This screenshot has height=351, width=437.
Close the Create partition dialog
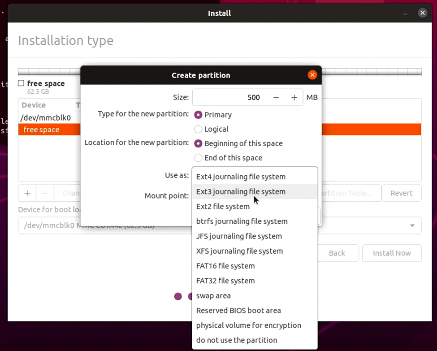(x=312, y=75)
